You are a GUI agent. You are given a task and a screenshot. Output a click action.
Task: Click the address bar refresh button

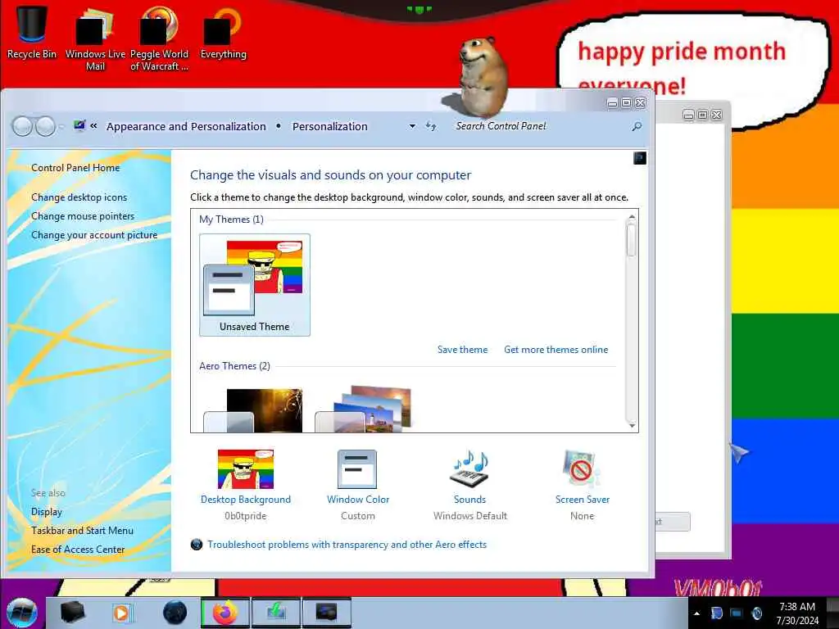click(431, 126)
